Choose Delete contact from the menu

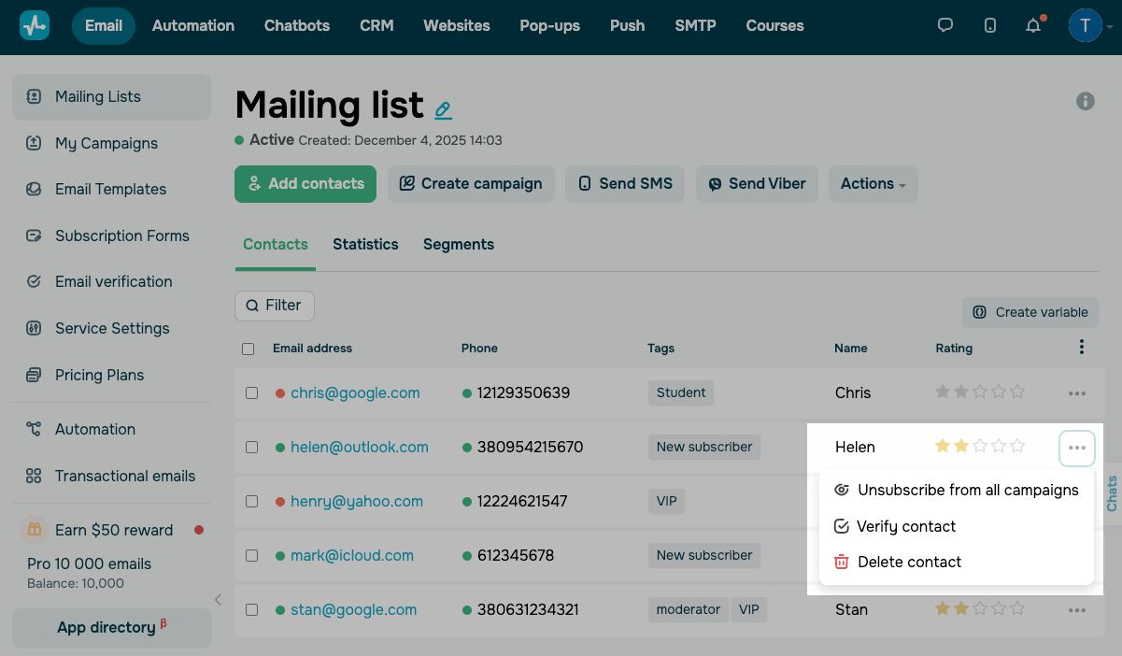point(909,562)
